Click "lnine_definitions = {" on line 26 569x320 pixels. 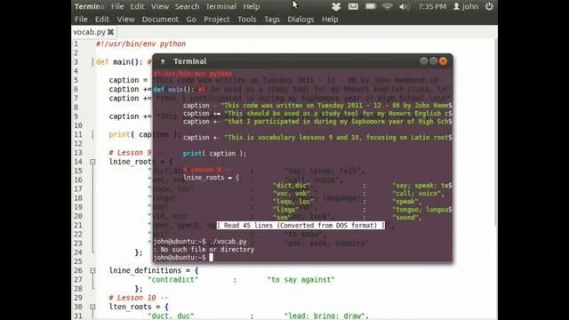coord(154,270)
